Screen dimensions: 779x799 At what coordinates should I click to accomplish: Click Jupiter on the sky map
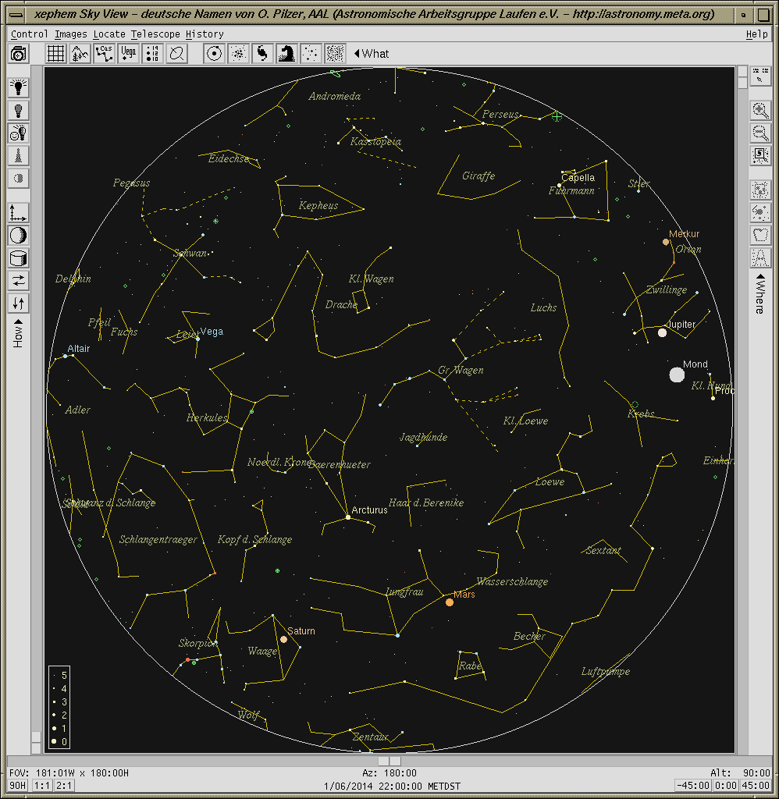(662, 332)
